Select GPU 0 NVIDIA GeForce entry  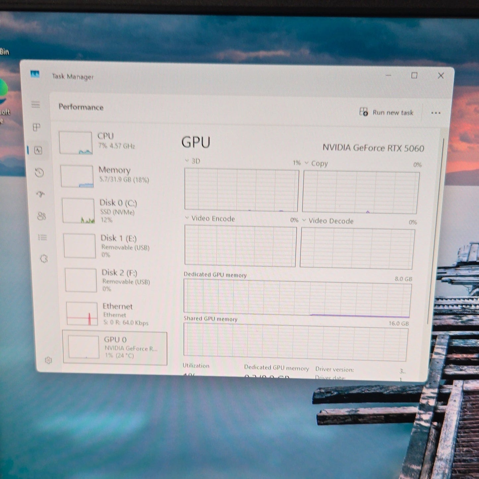pos(115,348)
